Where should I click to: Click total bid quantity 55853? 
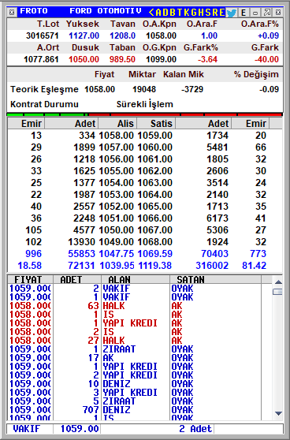pyautogui.click(x=82, y=254)
